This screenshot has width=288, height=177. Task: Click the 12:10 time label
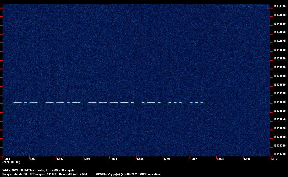click(274, 159)
